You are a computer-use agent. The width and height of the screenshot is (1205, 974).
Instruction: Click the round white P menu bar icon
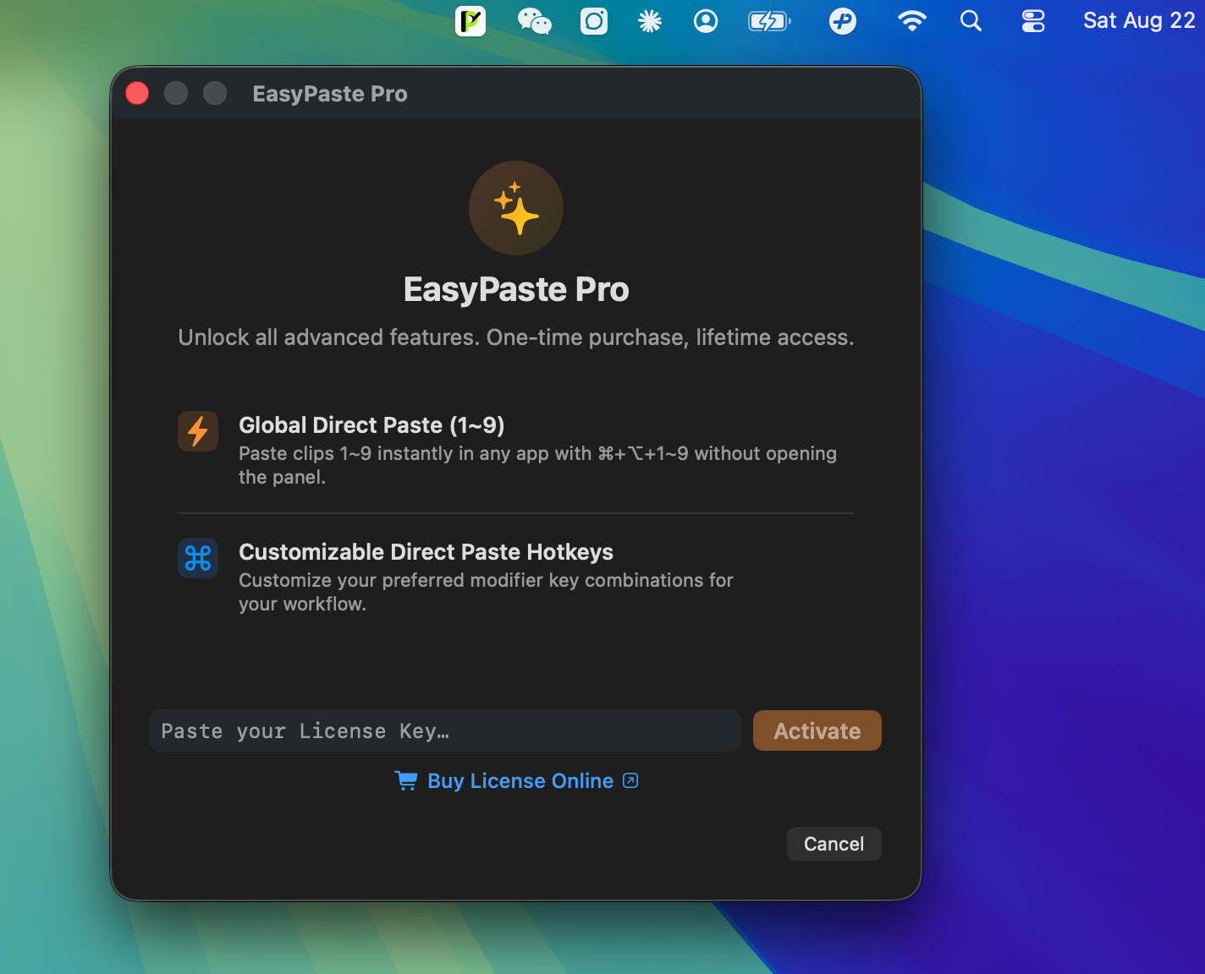click(x=843, y=20)
